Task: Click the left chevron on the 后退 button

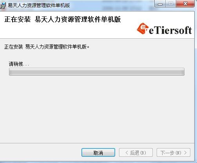Action: coord(127,152)
